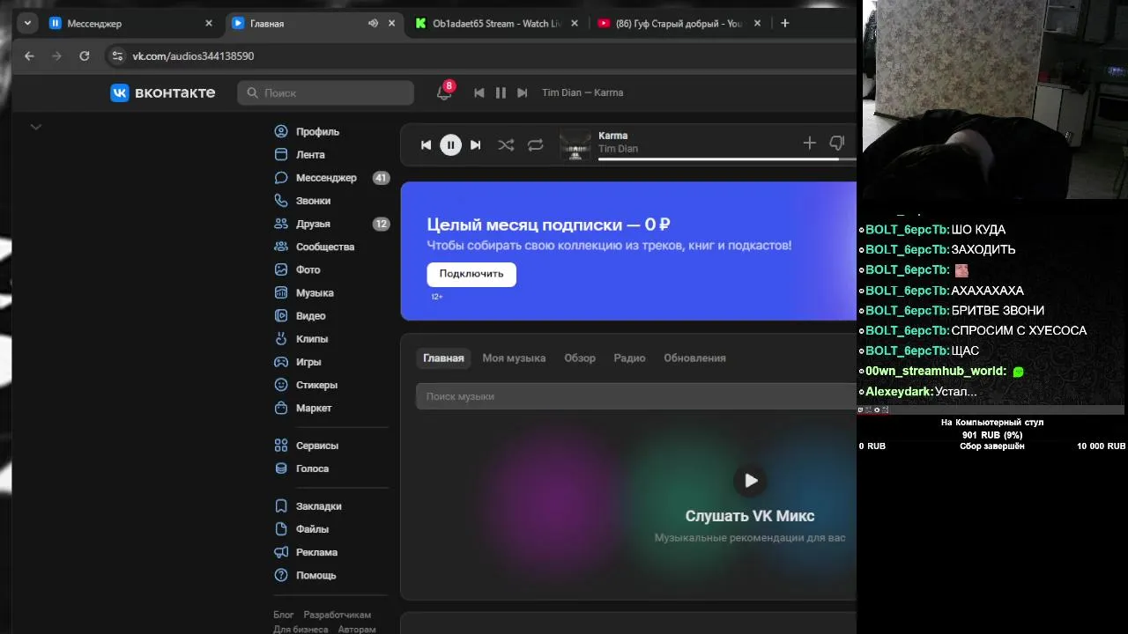Focus the Поиск музыки field

(636, 396)
